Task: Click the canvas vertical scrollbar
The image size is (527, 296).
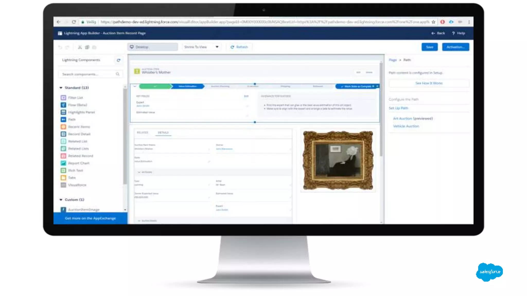Action: [x=381, y=109]
